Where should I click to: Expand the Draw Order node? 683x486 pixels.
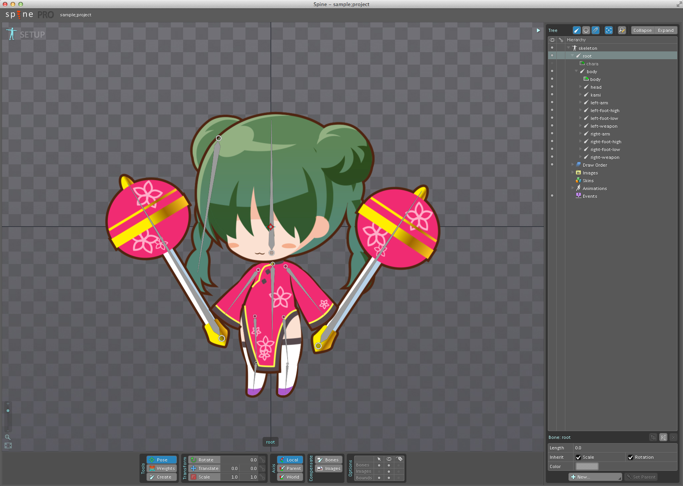point(573,165)
